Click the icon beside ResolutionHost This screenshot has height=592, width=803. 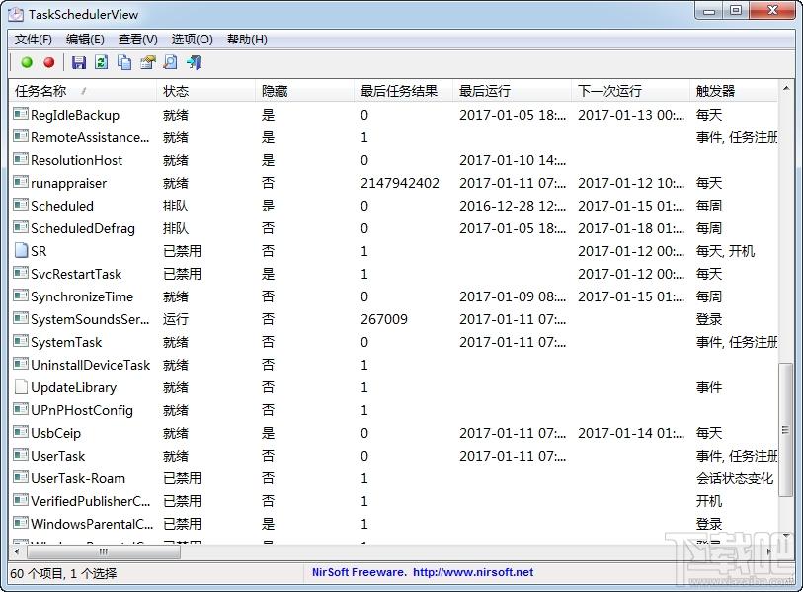(21, 159)
